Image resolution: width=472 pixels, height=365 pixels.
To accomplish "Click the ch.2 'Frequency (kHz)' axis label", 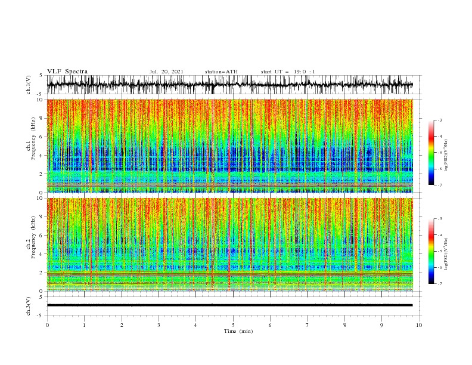I will (33, 237).
